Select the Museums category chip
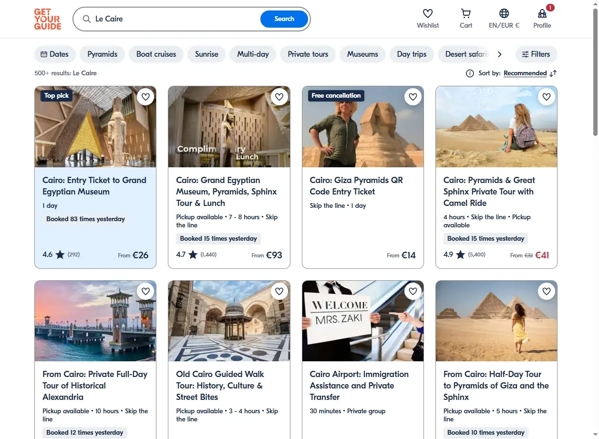Viewport: 599px width, 439px height. click(362, 54)
